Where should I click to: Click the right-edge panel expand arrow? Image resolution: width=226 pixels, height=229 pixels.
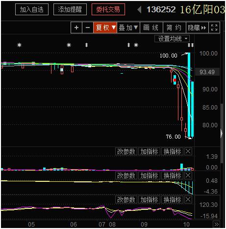(x=222, y=133)
